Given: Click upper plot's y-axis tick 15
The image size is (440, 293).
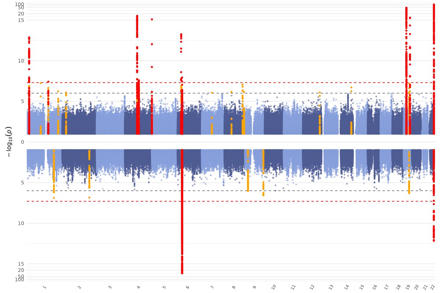Looking at the screenshot, I should (21, 20).
